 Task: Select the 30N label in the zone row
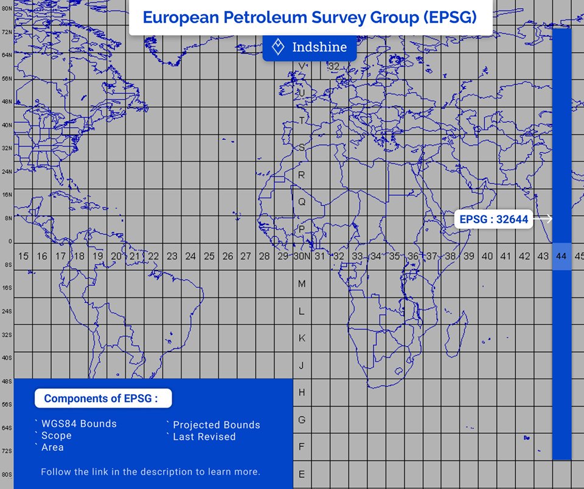click(303, 256)
